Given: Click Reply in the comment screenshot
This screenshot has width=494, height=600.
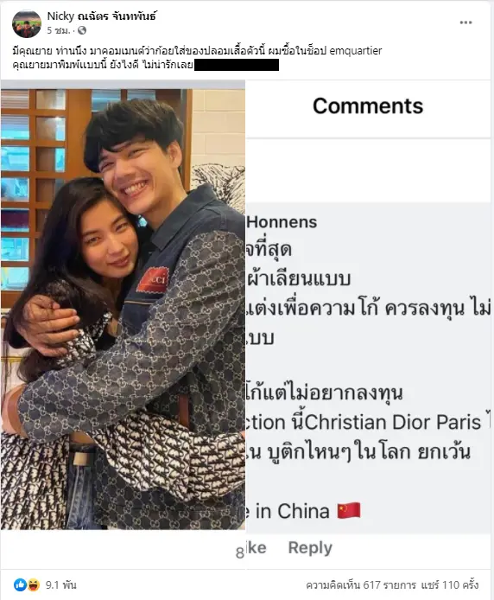Looking at the screenshot, I should 310,547.
